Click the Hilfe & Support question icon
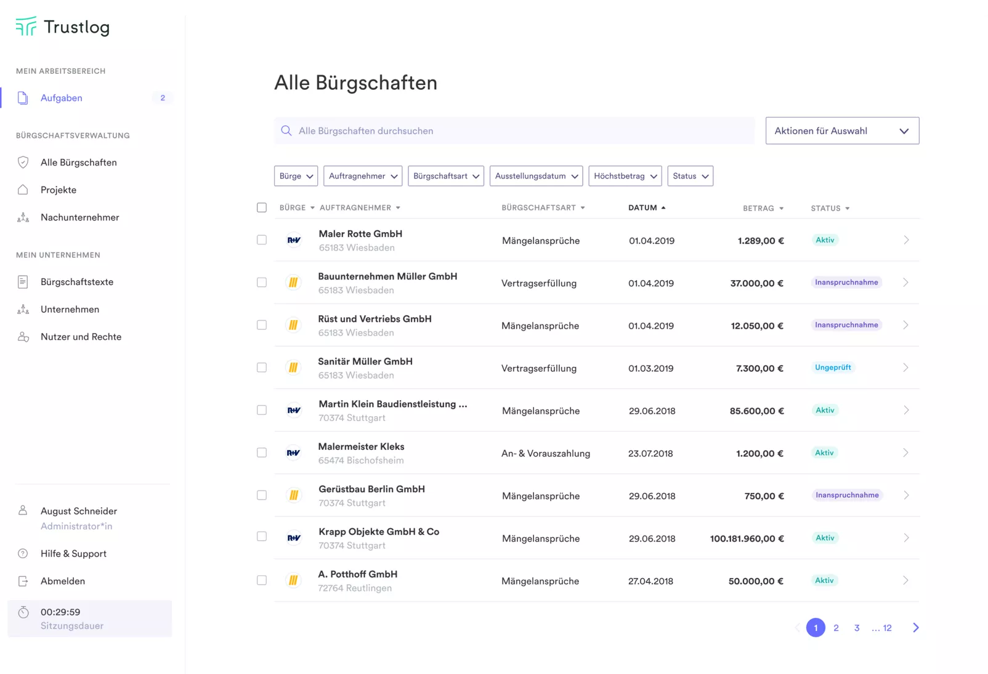Viewport: 988px width, 674px height. 23,553
